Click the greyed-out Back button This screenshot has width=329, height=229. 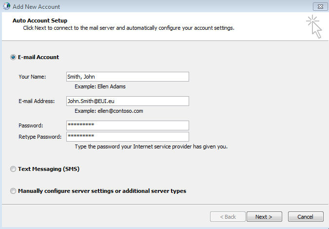tap(227, 216)
